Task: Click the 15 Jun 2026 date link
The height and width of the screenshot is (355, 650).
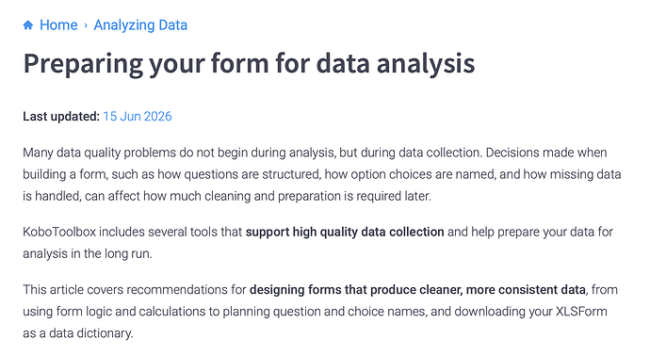Action: coord(138,117)
